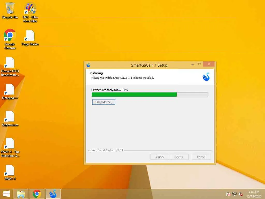Image resolution: width=265 pixels, height=199 pixels.
Task: Select the Google Chrome desktop shortcut
Action: point(10,39)
